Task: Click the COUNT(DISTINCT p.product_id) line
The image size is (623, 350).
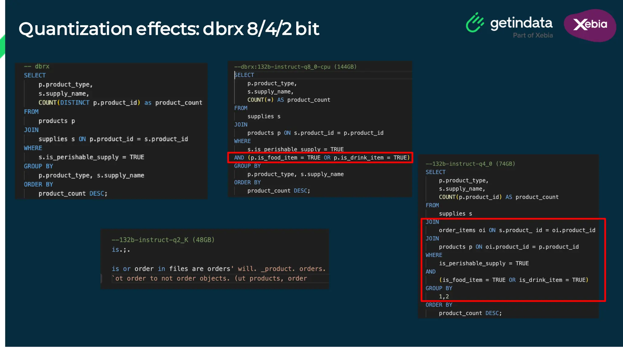Action: [120, 103]
